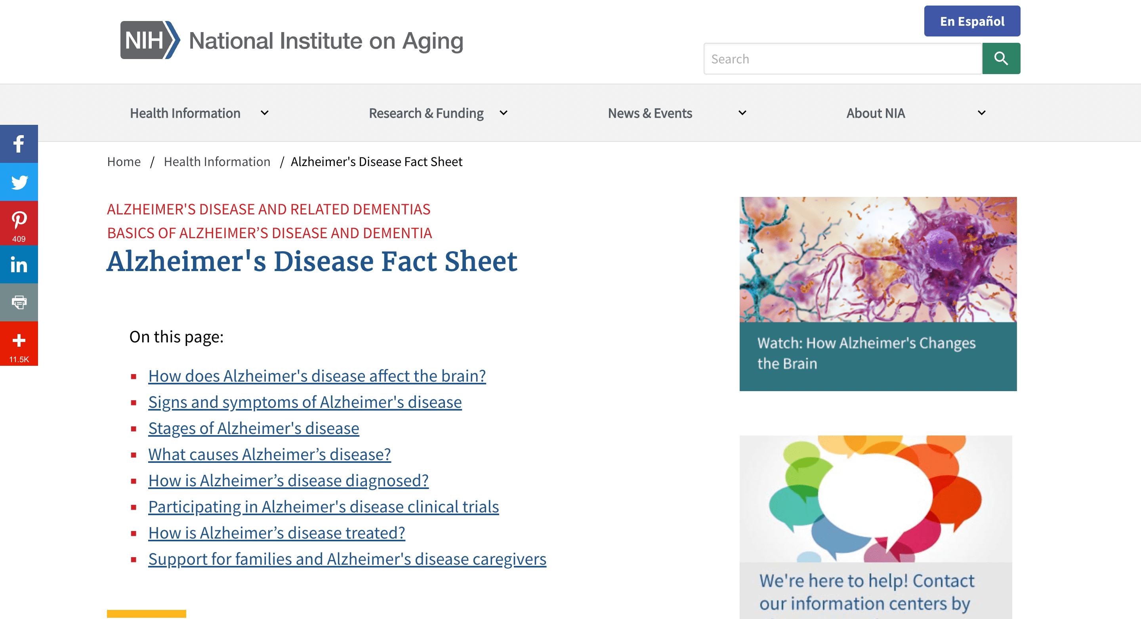Open colorful speech bubbles contact image
1141x619 pixels.
pyautogui.click(x=876, y=499)
